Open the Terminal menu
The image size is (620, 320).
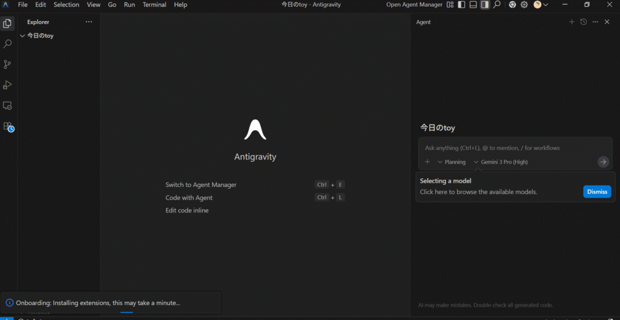click(154, 5)
